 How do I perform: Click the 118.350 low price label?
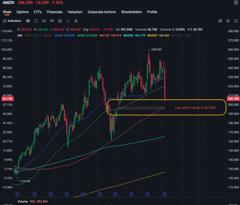click(25, 181)
